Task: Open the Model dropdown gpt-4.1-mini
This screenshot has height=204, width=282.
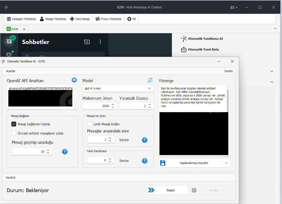Action: [x=118, y=88]
